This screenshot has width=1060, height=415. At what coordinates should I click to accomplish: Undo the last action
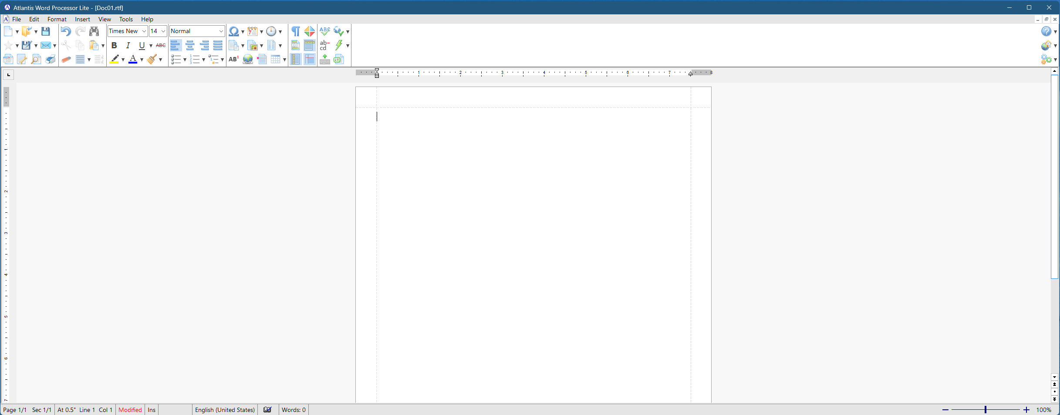pos(66,31)
